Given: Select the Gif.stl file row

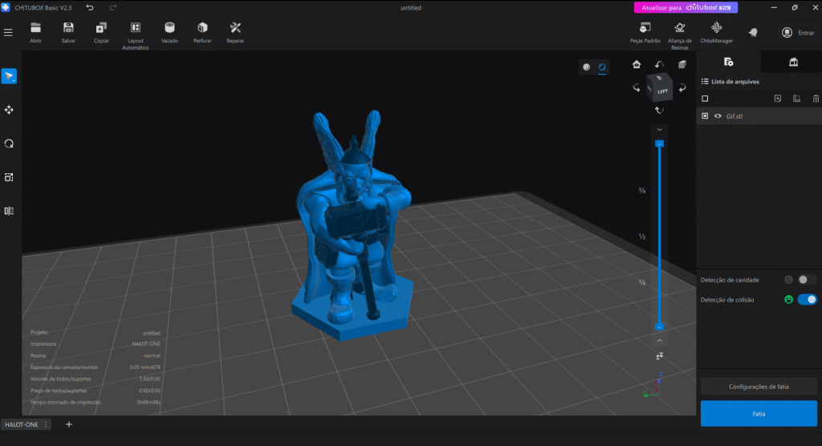Looking at the screenshot, I should (759, 116).
